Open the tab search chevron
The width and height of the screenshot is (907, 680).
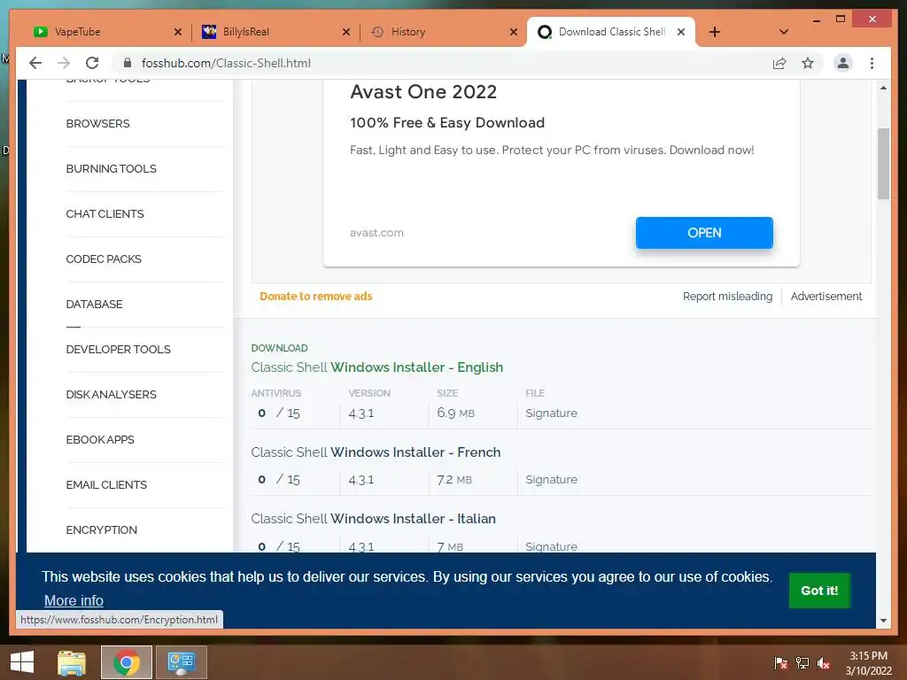click(784, 32)
